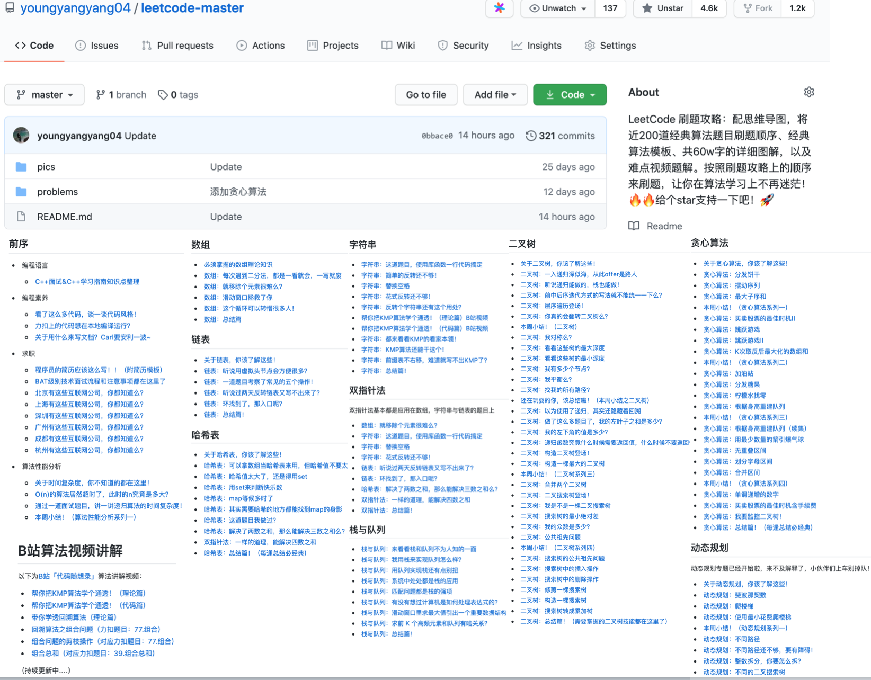
Task: Open link 字符串：总结篇！
Action: pyautogui.click(x=384, y=371)
